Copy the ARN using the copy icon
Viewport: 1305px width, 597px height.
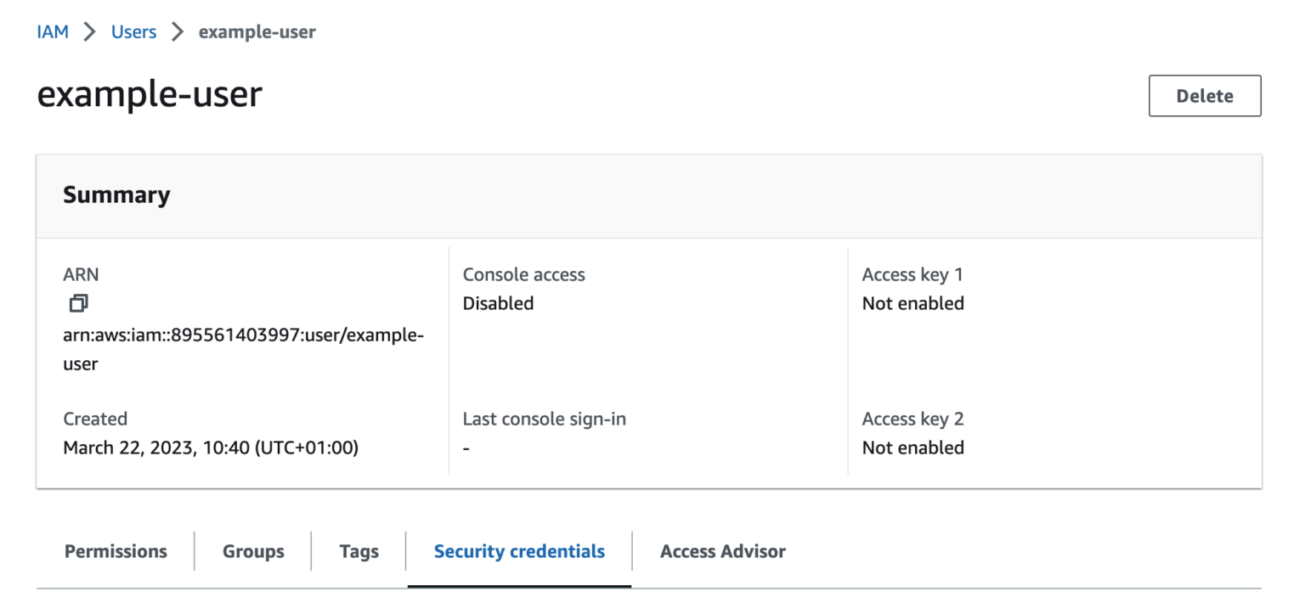[78, 303]
